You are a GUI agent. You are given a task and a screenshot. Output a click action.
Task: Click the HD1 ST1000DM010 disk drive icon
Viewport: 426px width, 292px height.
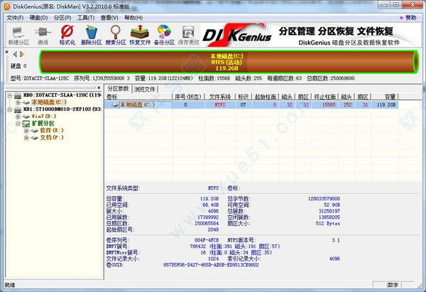[x=18, y=109]
